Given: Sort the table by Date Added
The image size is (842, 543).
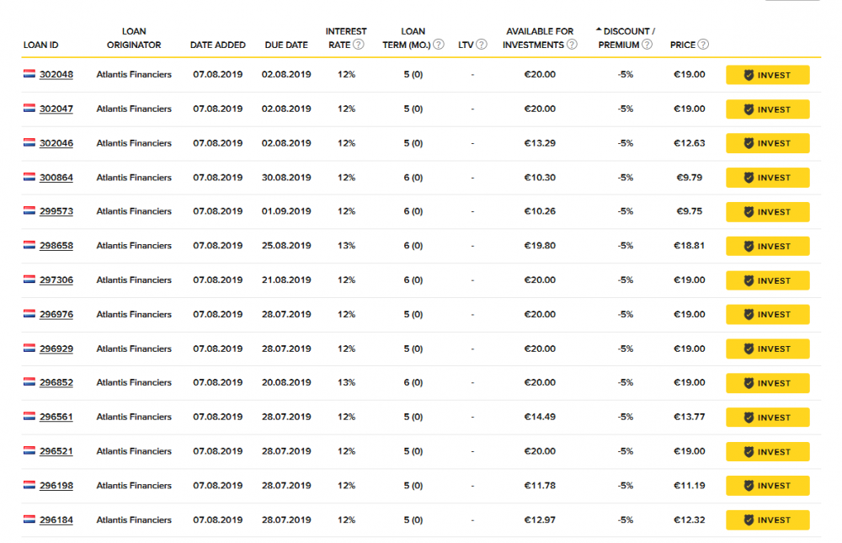Looking at the screenshot, I should (x=217, y=45).
